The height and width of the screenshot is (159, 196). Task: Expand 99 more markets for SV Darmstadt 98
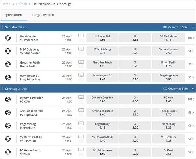tap(191, 139)
